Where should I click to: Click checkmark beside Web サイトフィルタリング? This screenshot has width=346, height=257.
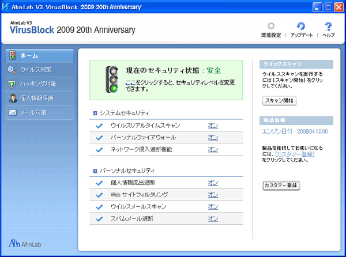pos(99,195)
